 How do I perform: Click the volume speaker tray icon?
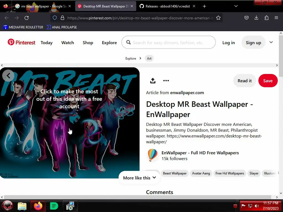(256, 206)
